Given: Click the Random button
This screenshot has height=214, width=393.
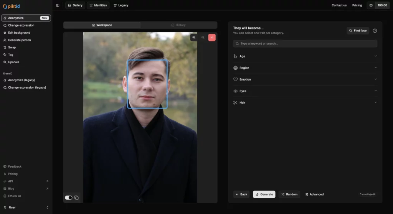Looking at the screenshot, I should click(x=289, y=194).
